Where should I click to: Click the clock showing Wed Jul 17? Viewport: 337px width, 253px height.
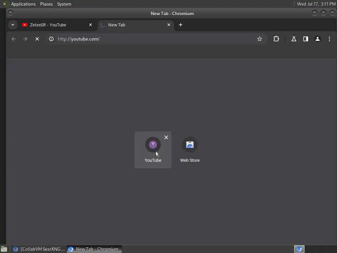tap(316, 4)
